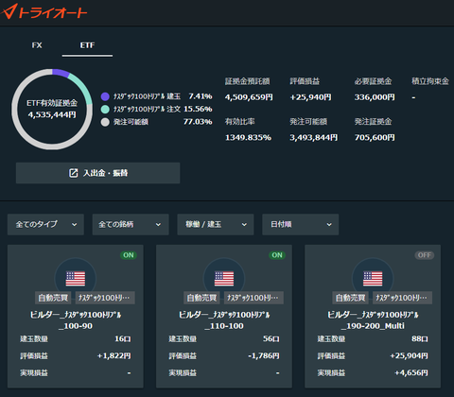Image resolution: width=454 pixels, height=397 pixels.
Task: Click the teal 注文 legend dot
Action: pos(105,109)
